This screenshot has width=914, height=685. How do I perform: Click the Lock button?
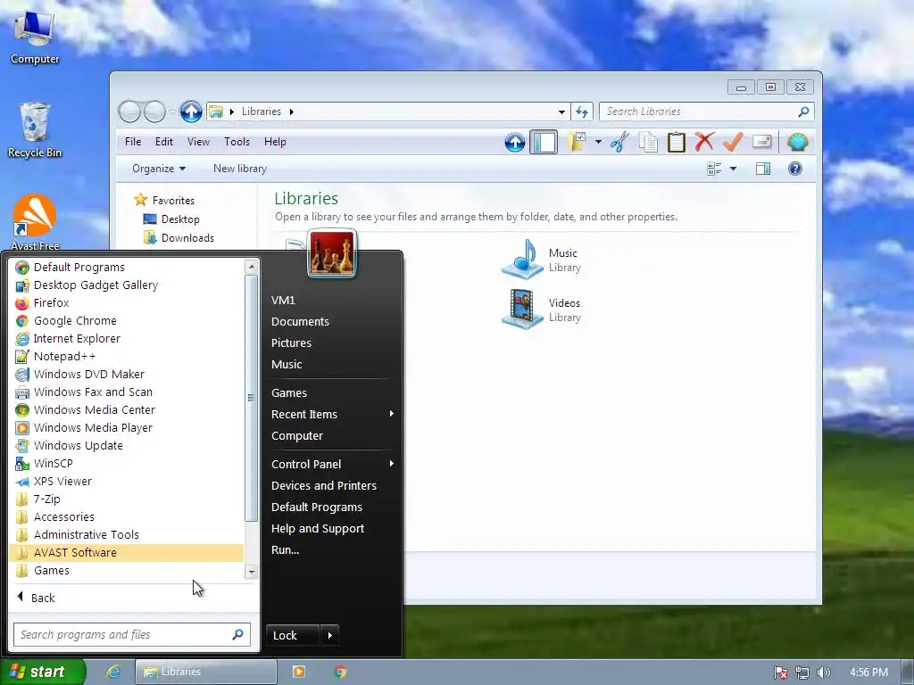pos(292,635)
